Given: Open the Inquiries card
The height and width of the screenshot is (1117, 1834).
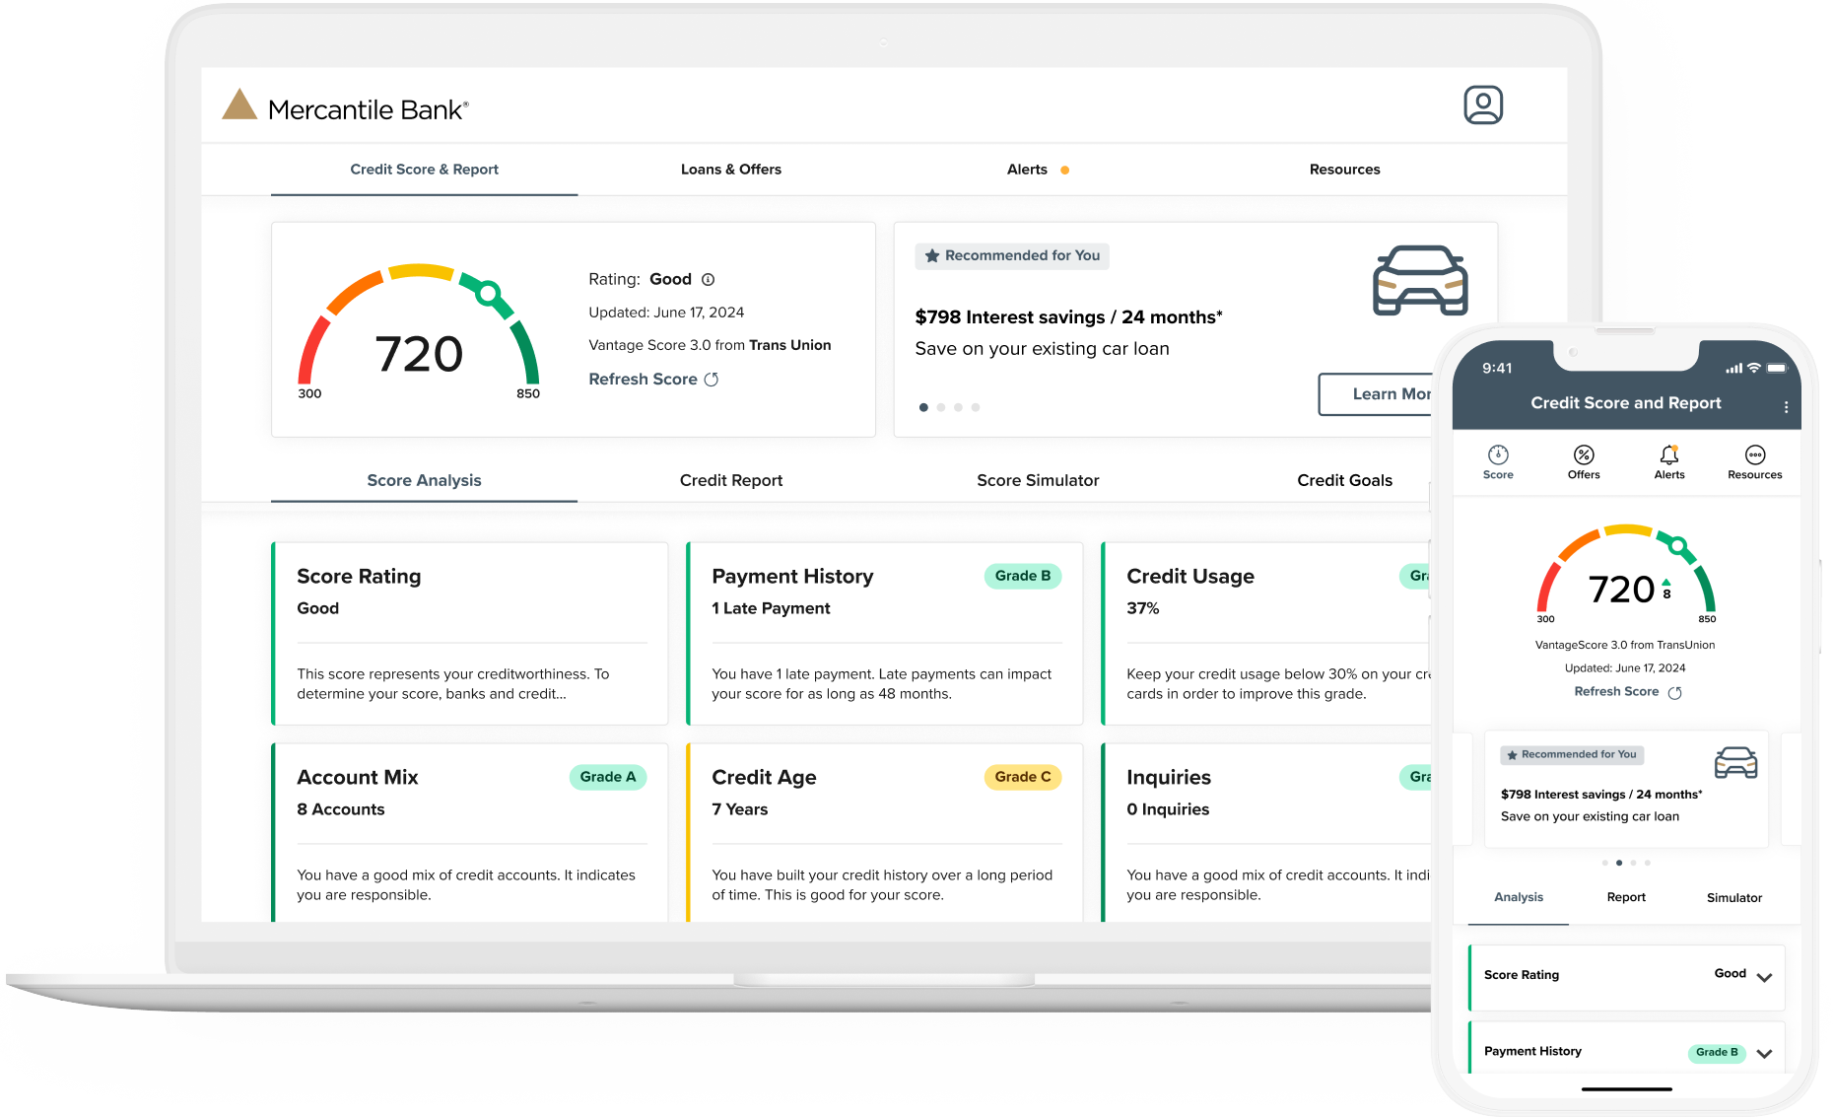Looking at the screenshot, I should (x=1266, y=833).
